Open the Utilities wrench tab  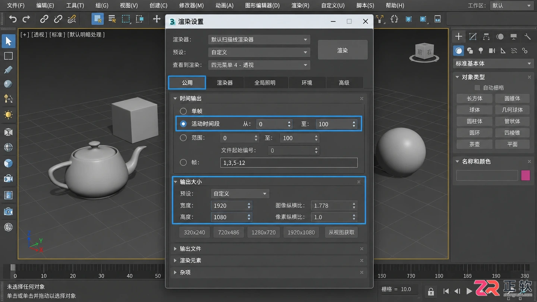click(x=527, y=37)
